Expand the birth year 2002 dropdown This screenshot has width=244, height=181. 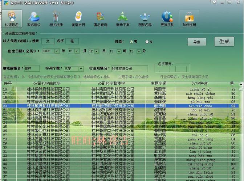point(57,51)
